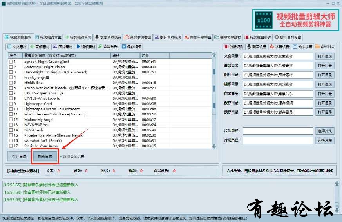The width and height of the screenshot is (342, 222).
Task: Switch to the 视频批量处理 tab
Action: tap(258, 37)
